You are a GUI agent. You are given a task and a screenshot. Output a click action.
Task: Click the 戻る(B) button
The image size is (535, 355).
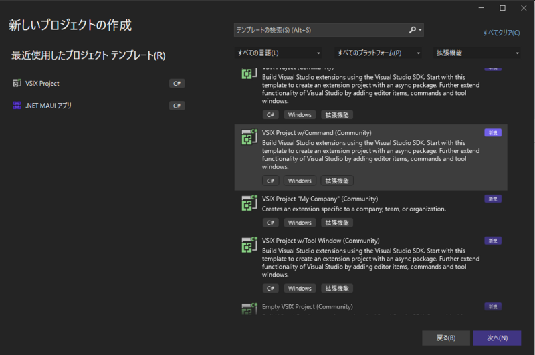(446, 338)
